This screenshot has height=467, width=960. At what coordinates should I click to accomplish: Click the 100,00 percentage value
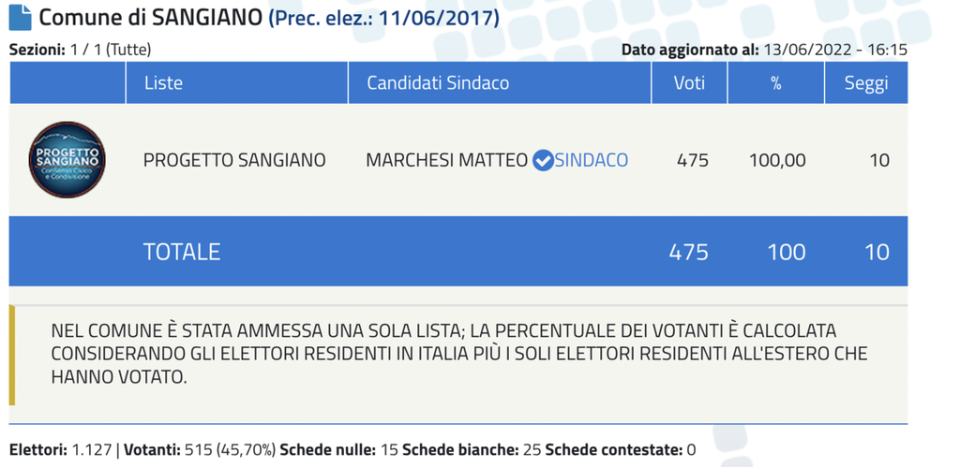[x=777, y=161]
